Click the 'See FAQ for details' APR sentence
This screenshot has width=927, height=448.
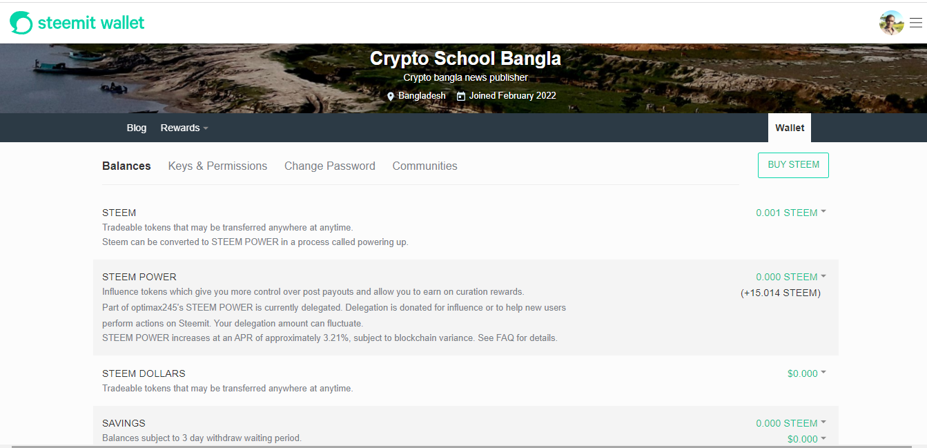tap(329, 338)
